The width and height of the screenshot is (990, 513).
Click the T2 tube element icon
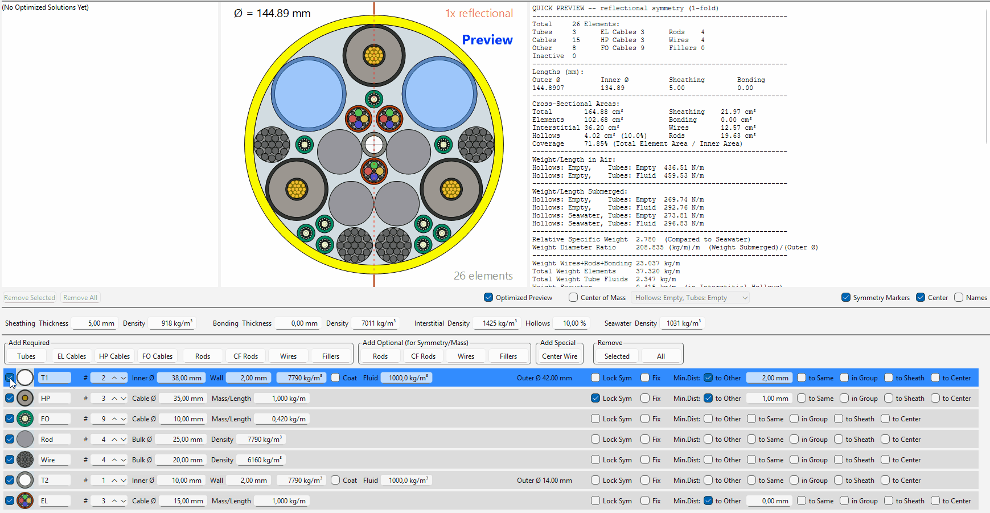pyautogui.click(x=25, y=480)
